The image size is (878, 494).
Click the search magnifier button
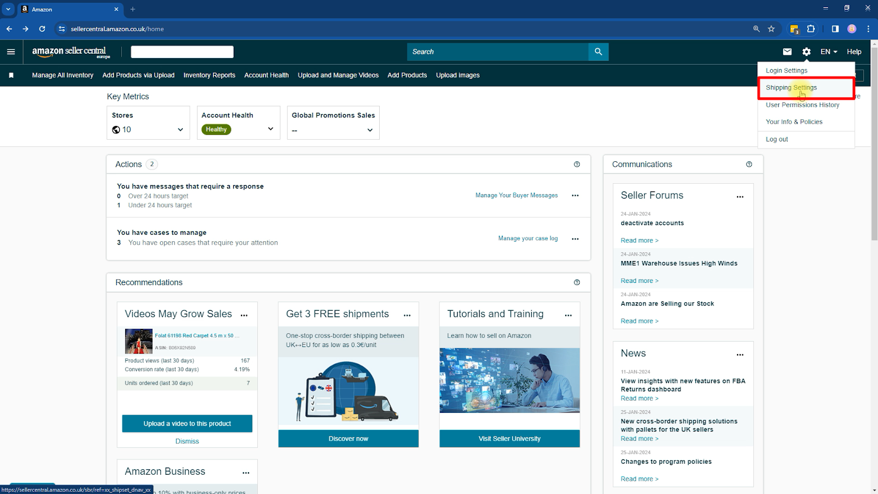(598, 52)
